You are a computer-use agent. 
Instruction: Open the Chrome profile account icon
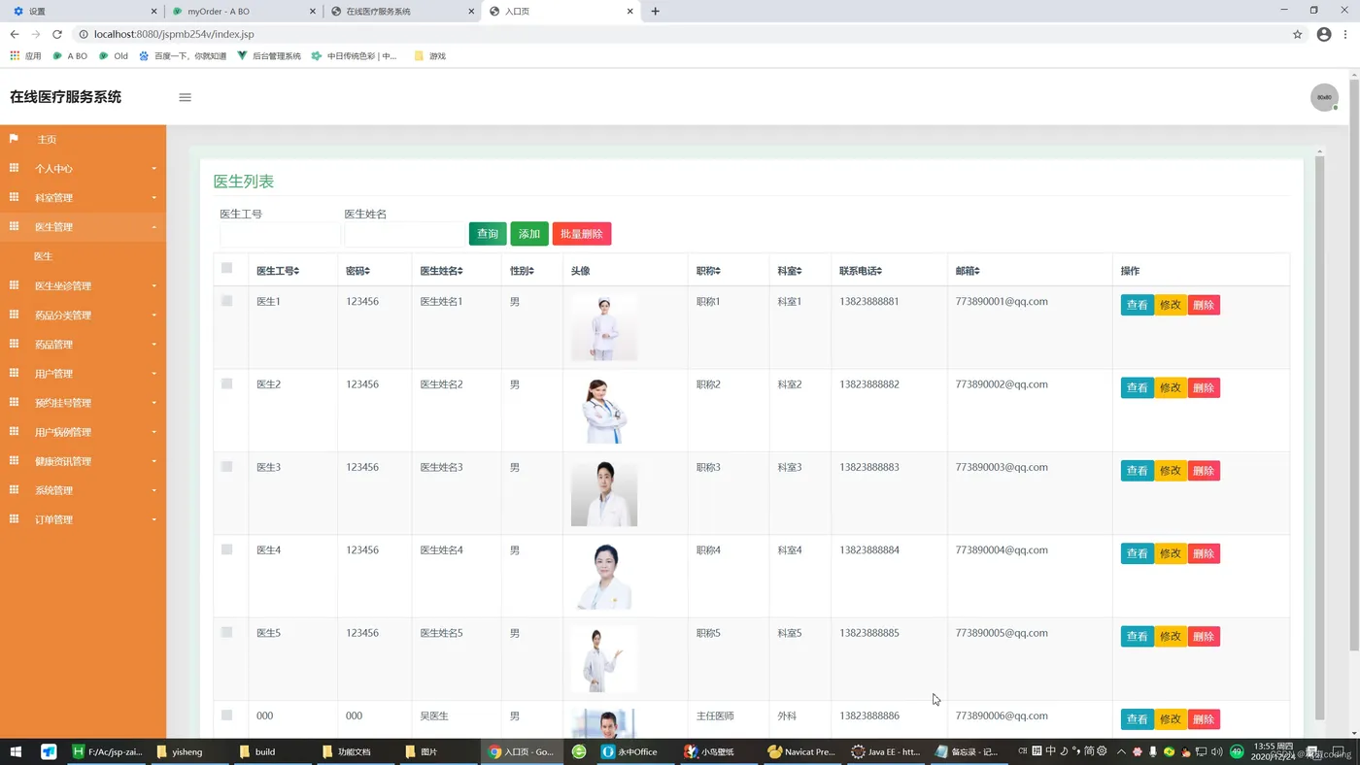point(1323,34)
